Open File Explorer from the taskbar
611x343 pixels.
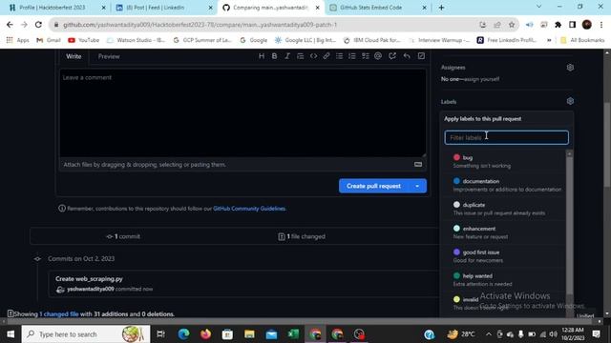point(249,334)
